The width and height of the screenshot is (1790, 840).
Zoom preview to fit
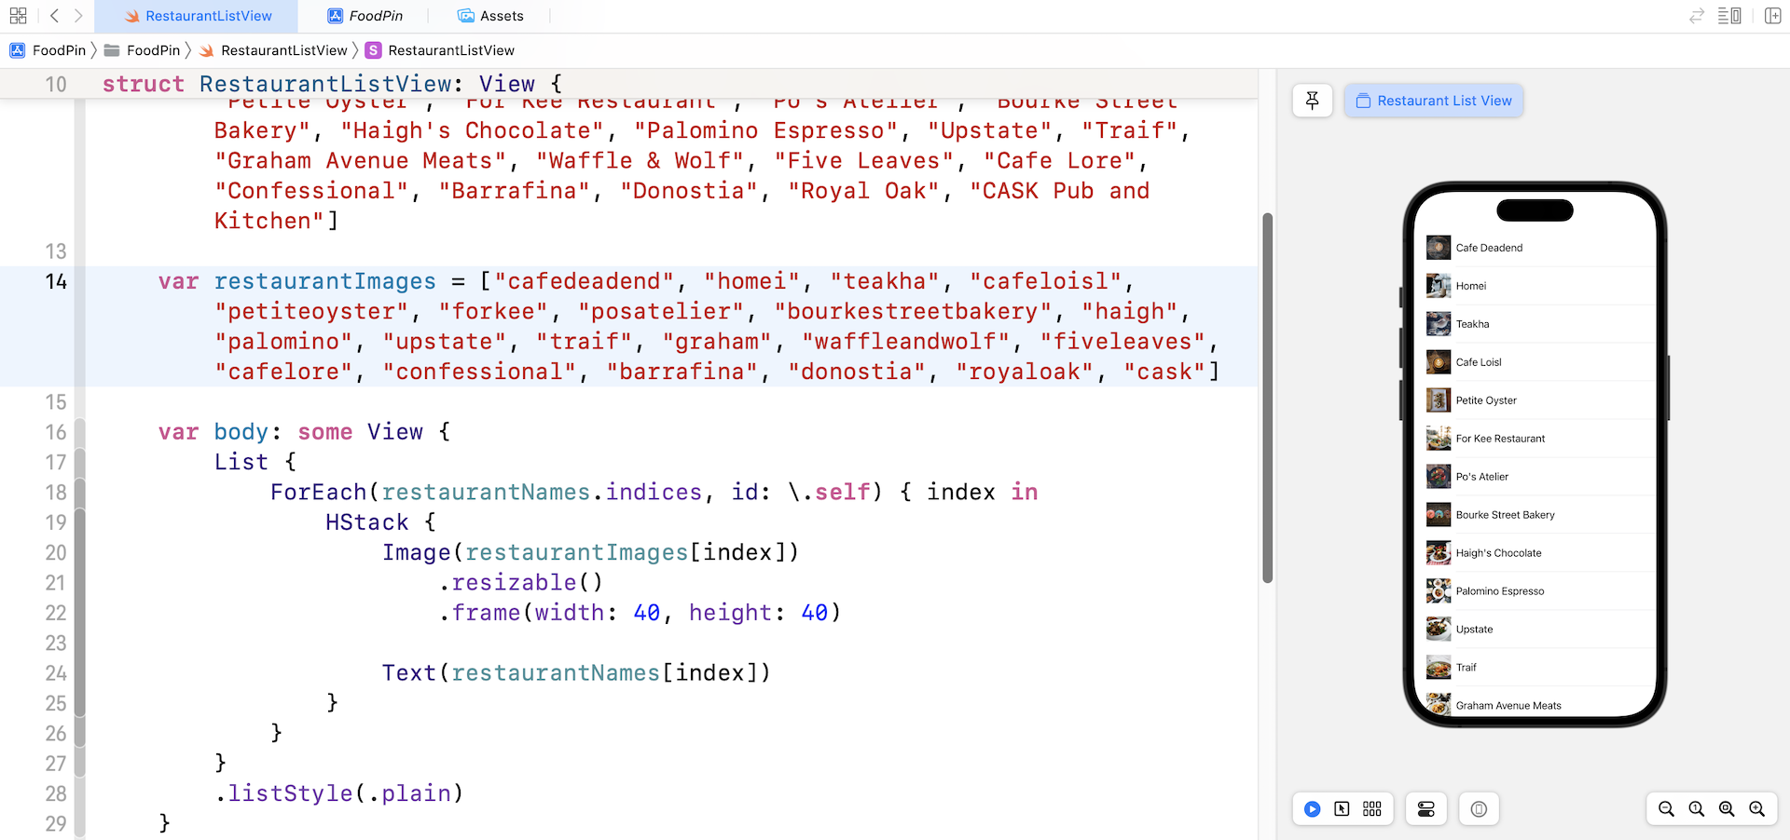click(x=1727, y=809)
